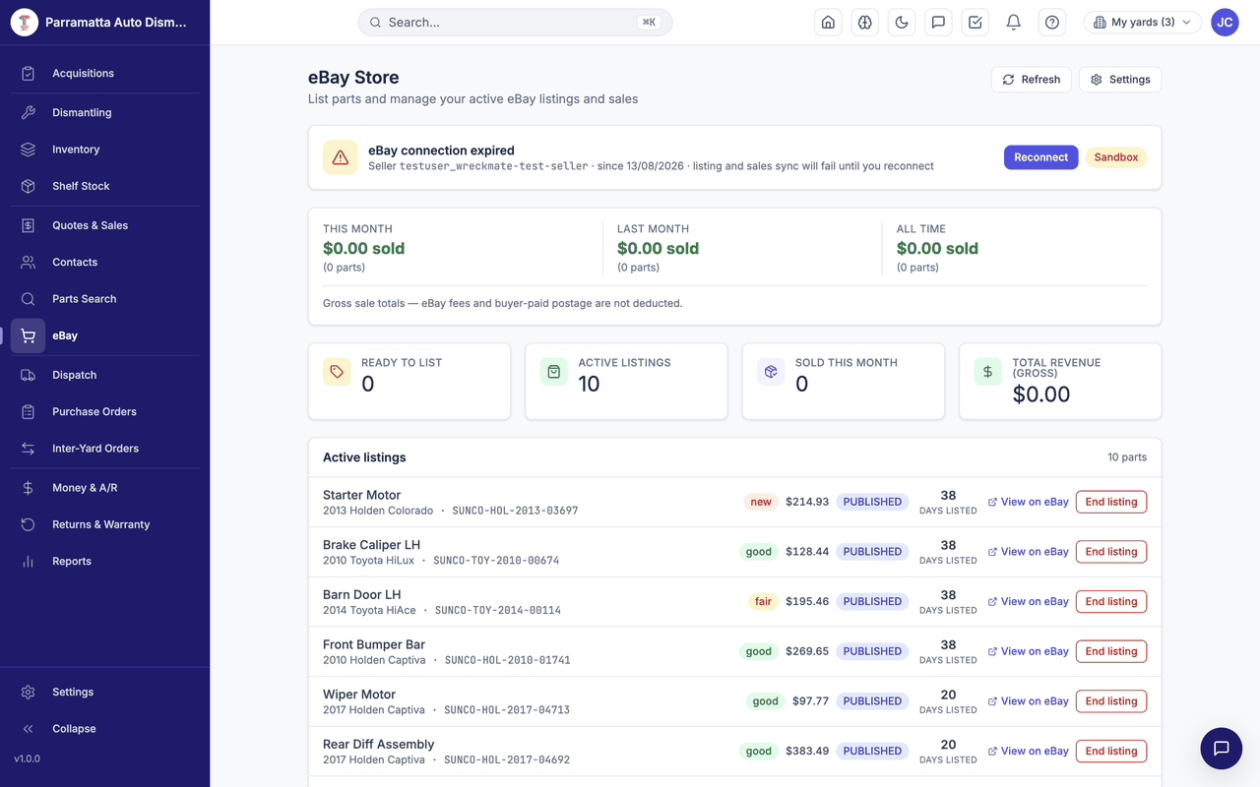Open the help question mark icon

pos(1052,23)
